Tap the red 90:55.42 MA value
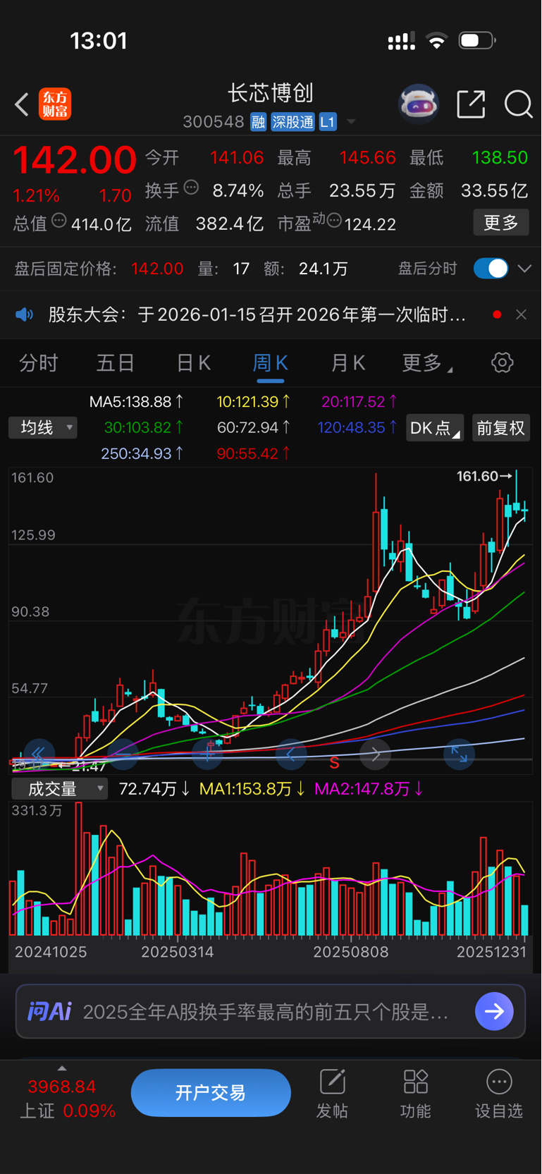This screenshot has width=542, height=1174. 253,453
